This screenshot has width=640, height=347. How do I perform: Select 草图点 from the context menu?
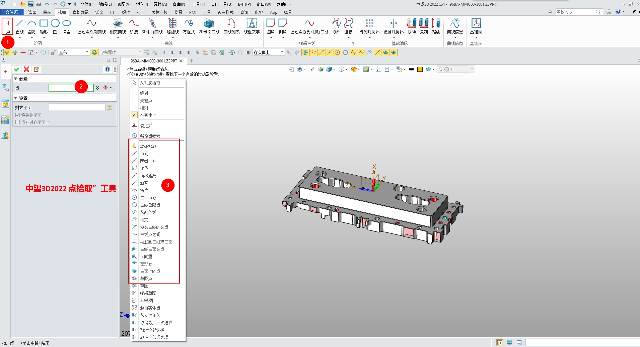click(x=146, y=278)
